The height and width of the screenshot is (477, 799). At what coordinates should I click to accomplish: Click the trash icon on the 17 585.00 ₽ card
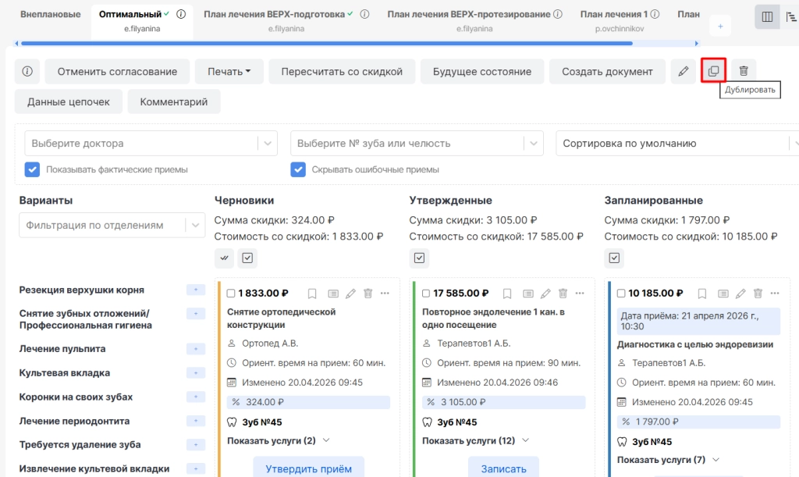[x=563, y=294]
